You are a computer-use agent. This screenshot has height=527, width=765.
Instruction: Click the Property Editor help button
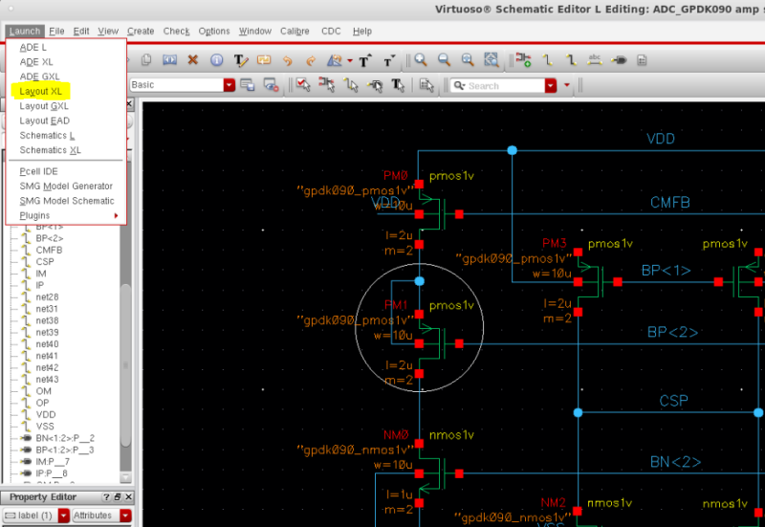coord(106,496)
